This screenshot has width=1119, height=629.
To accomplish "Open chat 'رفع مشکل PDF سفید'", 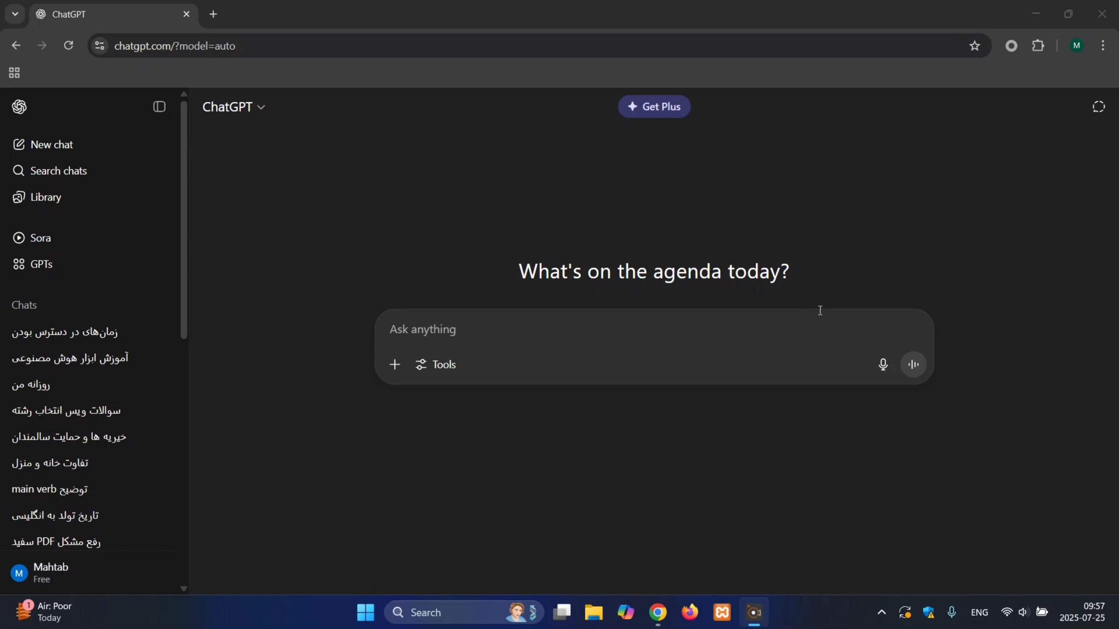I will point(56,542).
